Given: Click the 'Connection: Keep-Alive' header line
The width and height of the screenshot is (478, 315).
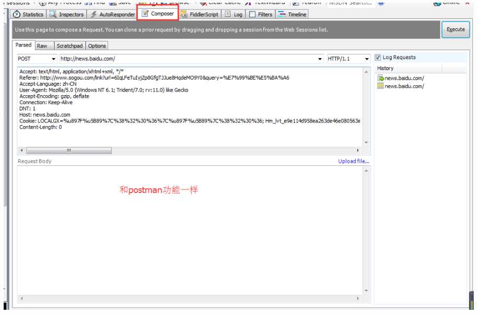Looking at the screenshot, I should (46, 102).
